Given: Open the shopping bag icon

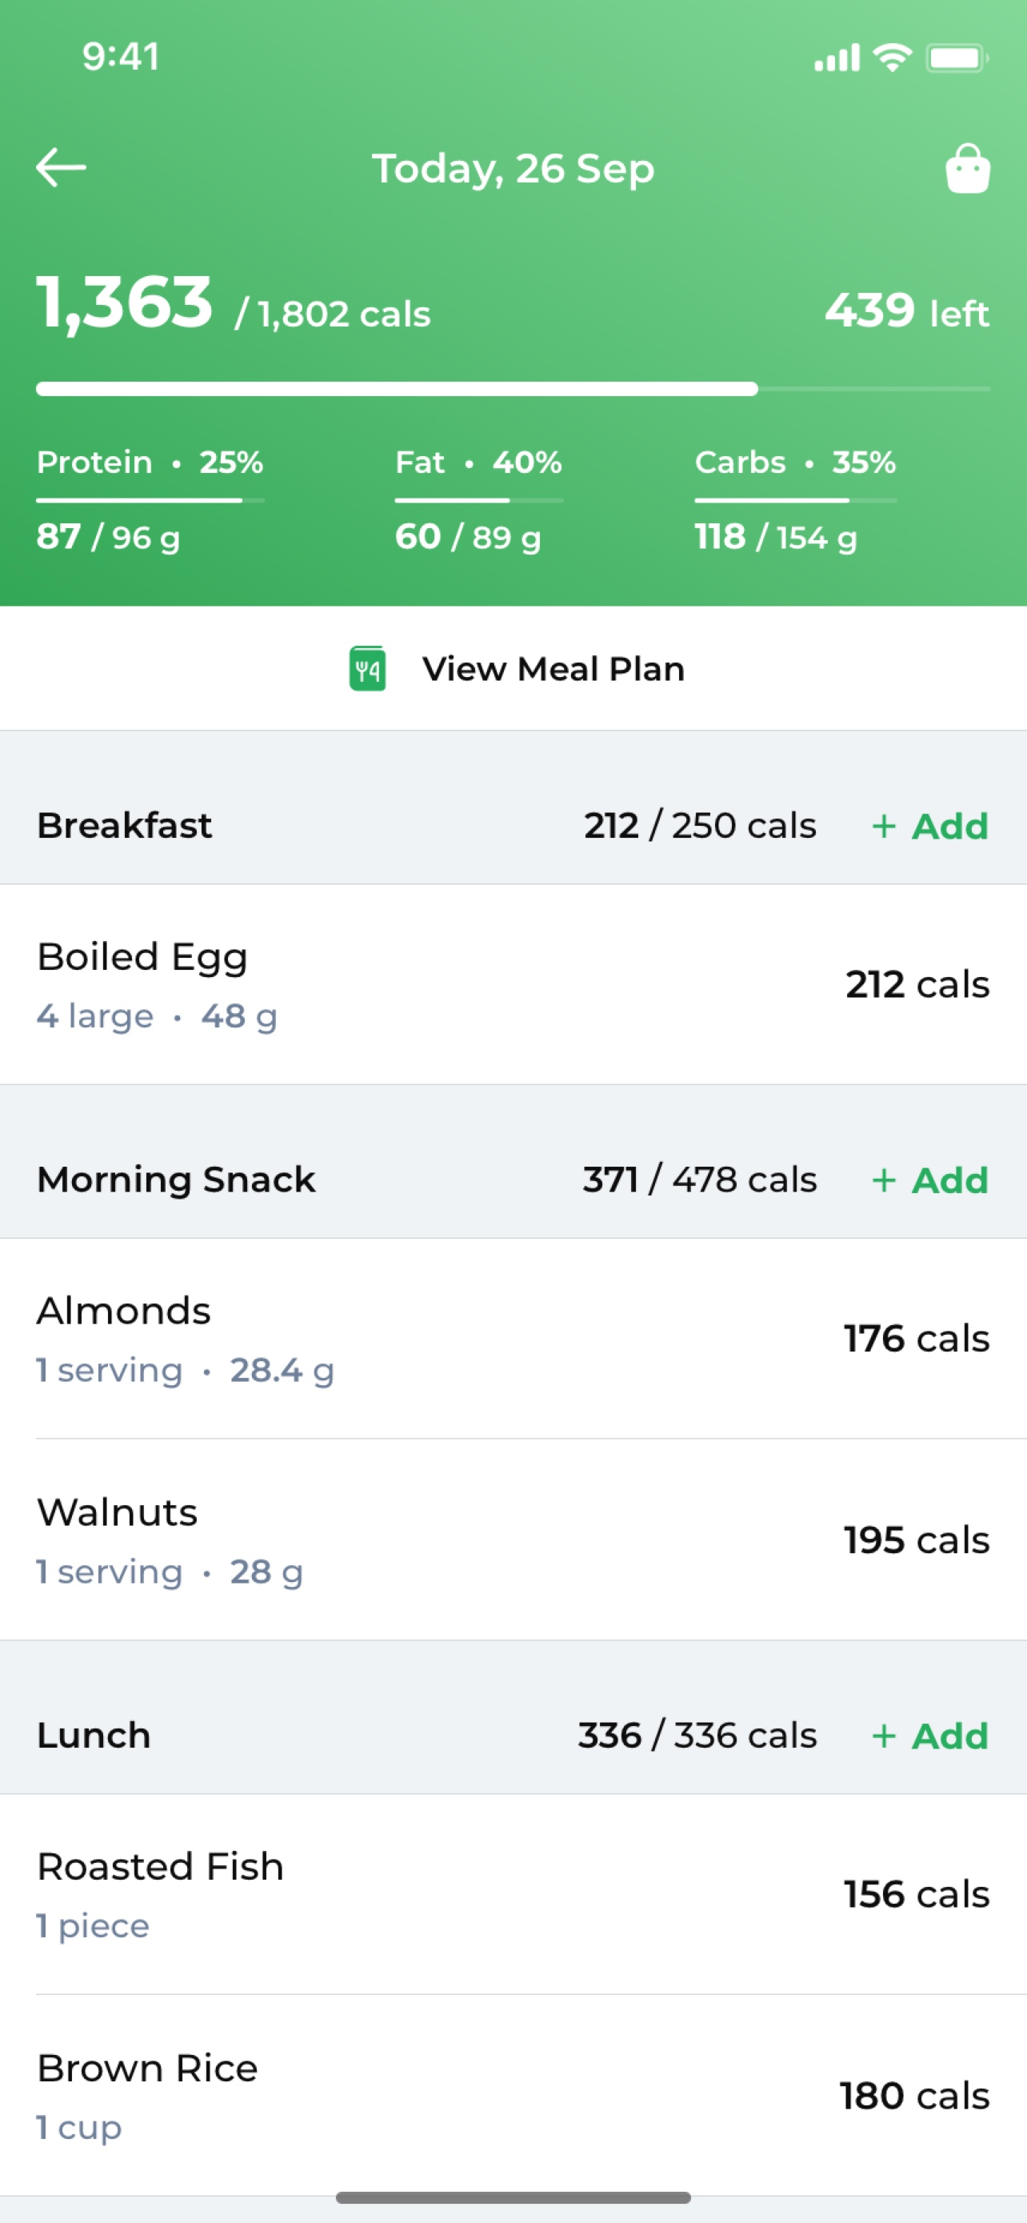Looking at the screenshot, I should click(x=968, y=168).
